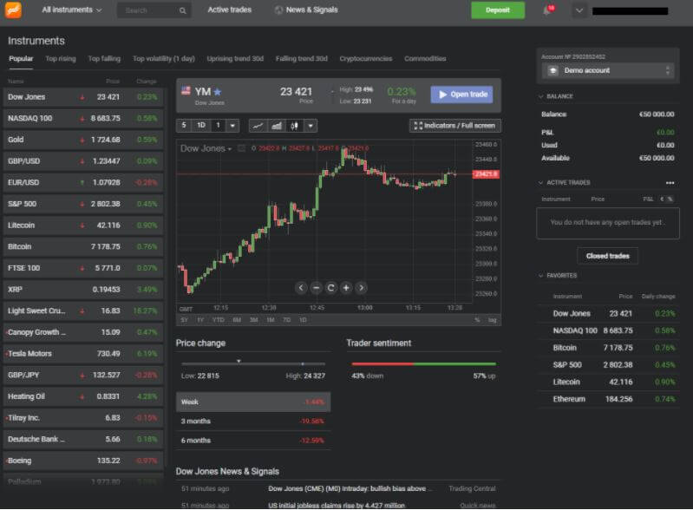693x510 pixels.
Task: Open the bullish bias news headline
Action: pos(350,489)
